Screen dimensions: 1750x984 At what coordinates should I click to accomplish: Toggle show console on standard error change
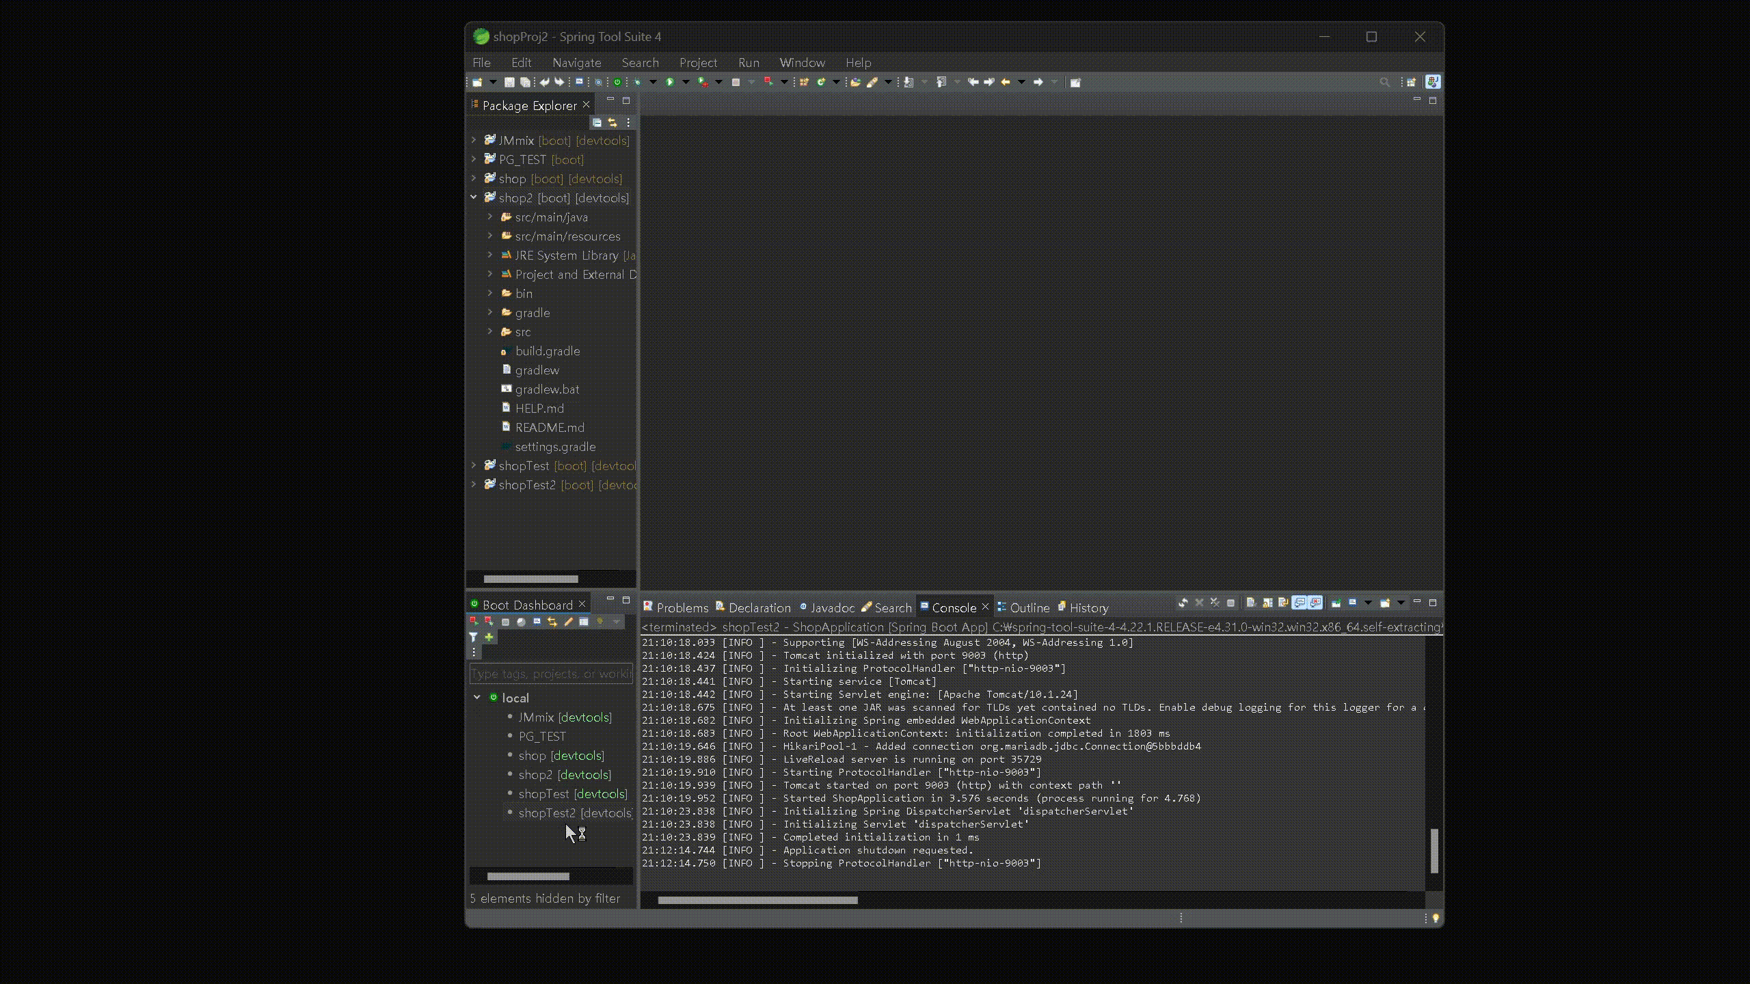point(1315,603)
